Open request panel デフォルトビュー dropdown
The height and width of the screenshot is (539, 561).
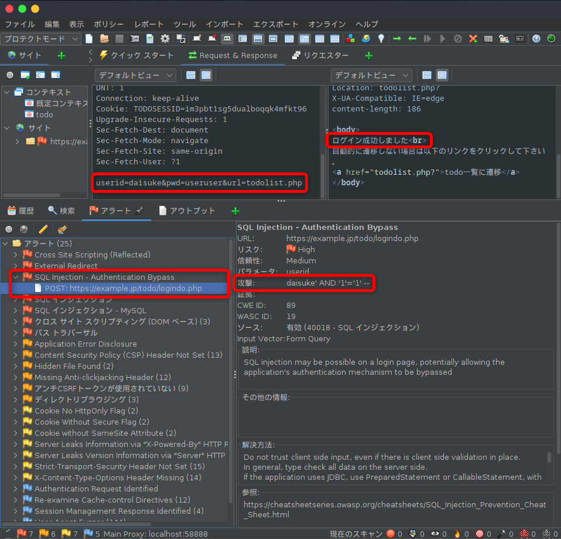[x=135, y=75]
